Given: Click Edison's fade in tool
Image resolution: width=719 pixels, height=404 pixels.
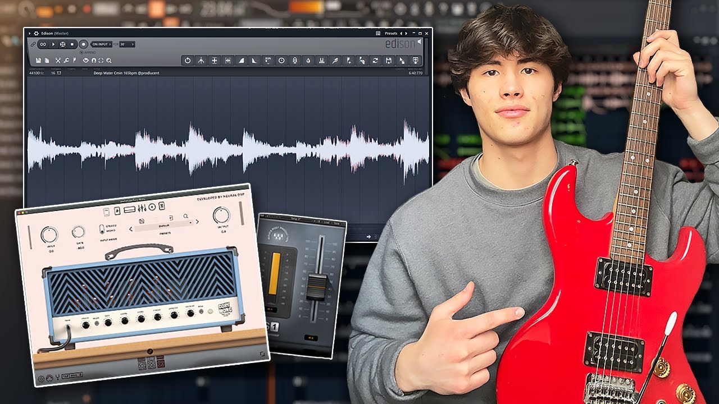Looking at the screenshot, I should 242,60.
